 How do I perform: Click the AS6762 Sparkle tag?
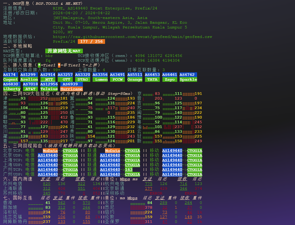[x=188, y=77]
